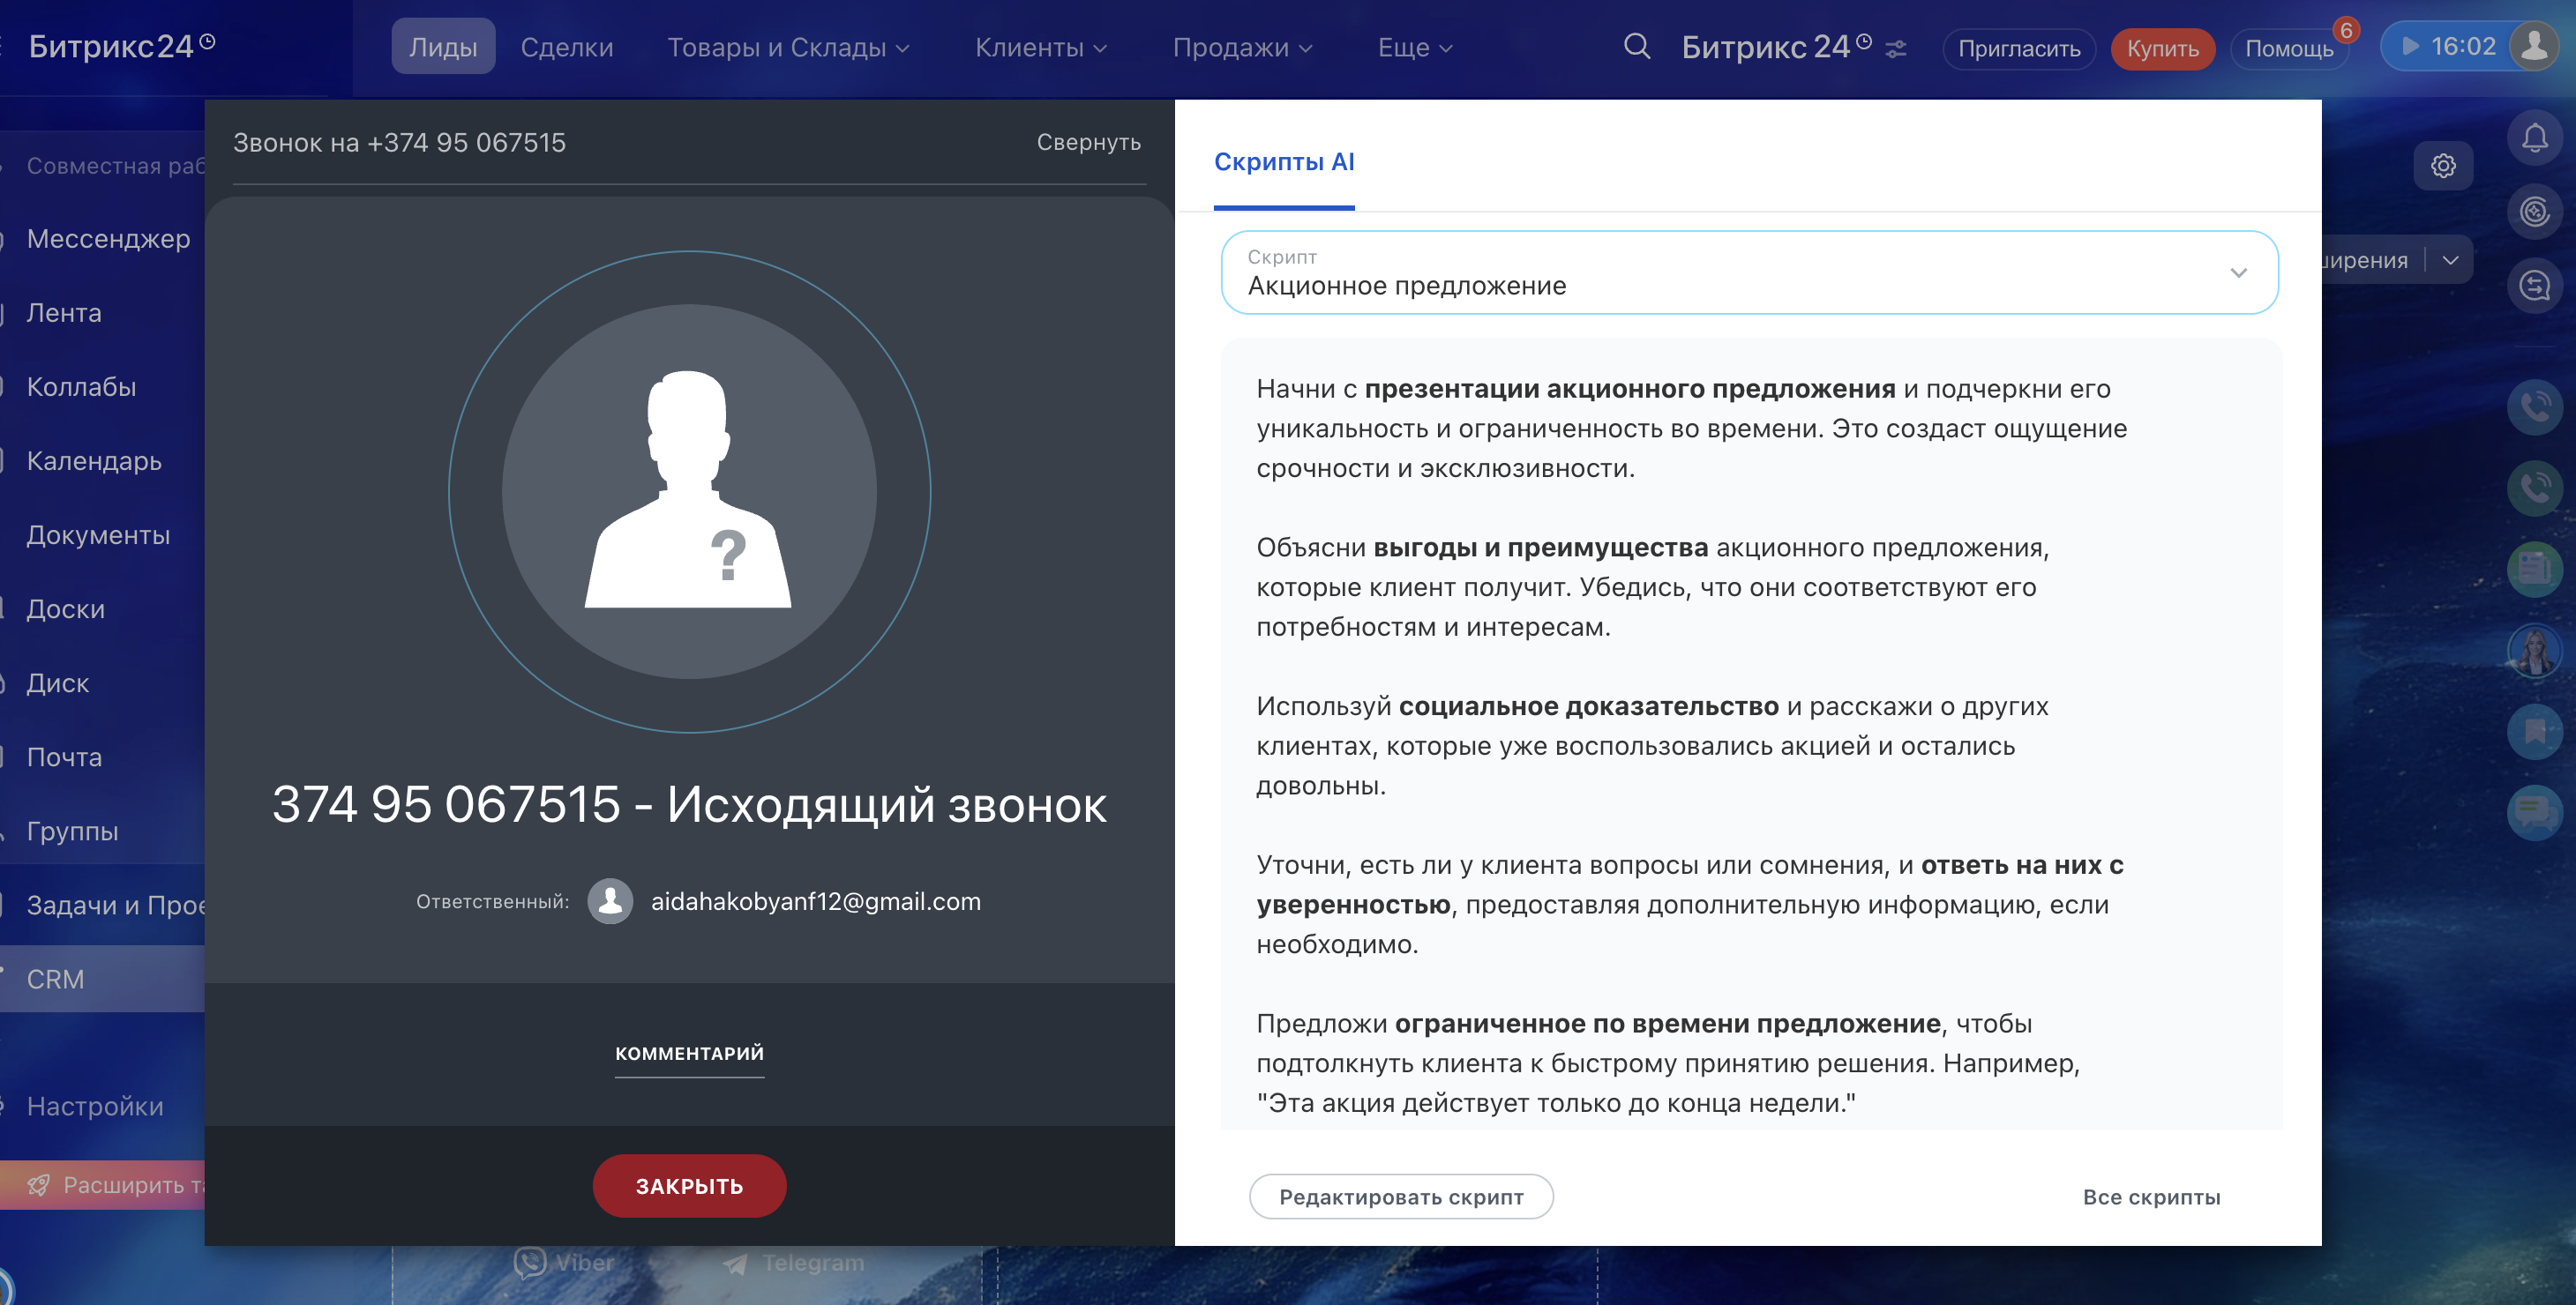Open the КОММЕНТАРИЙ section in call window
This screenshot has height=1305, width=2576.
689,1053
